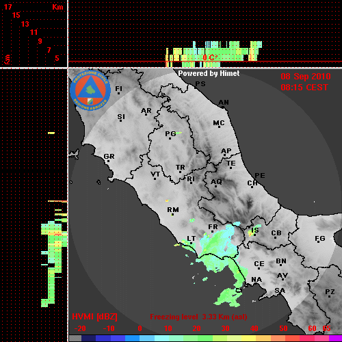This screenshot has width=342, height=342.
Task: Click the RM city label
Action: (x=173, y=210)
